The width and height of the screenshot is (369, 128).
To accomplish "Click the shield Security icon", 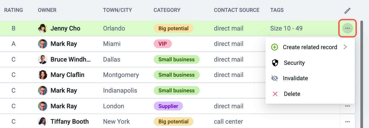I will (275, 63).
